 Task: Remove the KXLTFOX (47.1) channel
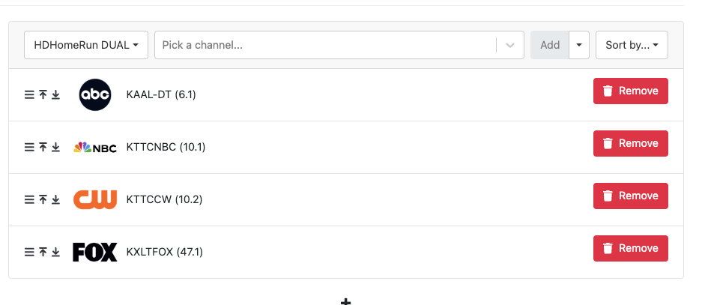(x=630, y=249)
